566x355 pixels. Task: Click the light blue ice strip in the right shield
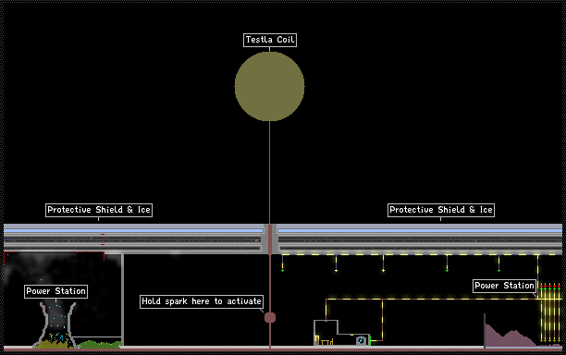pyautogui.click(x=420, y=230)
